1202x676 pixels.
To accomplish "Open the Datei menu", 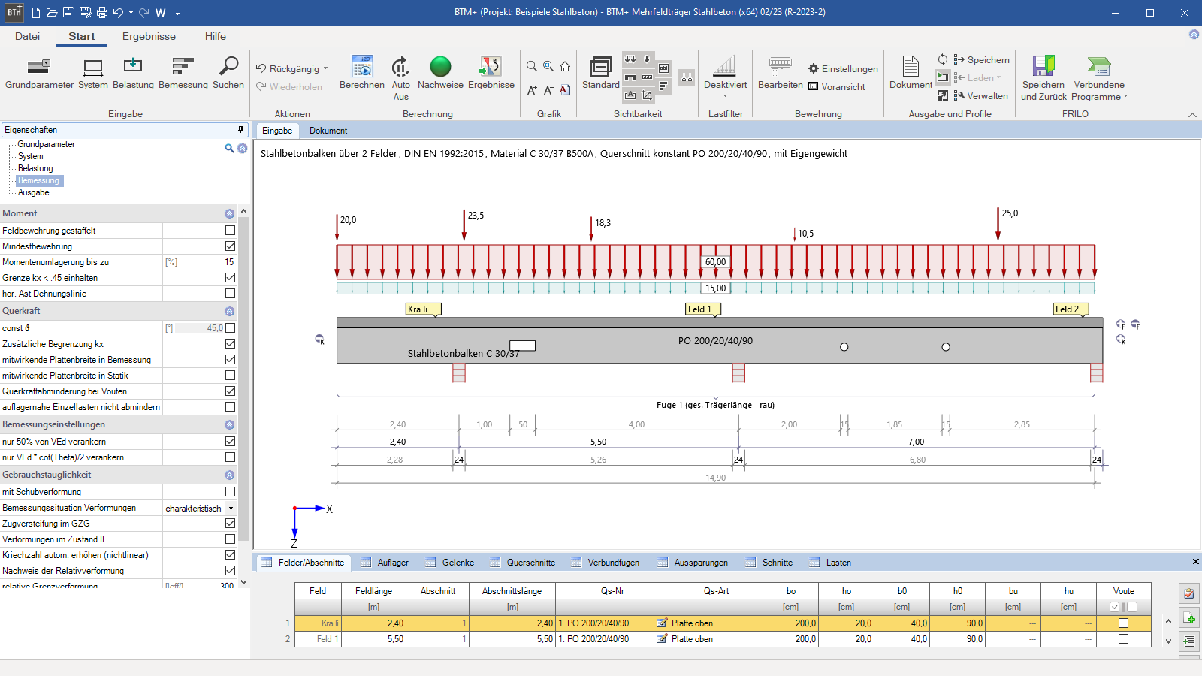I will point(27,36).
